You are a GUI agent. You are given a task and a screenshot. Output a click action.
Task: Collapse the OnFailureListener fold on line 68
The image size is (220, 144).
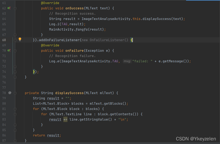[x=15, y=40]
